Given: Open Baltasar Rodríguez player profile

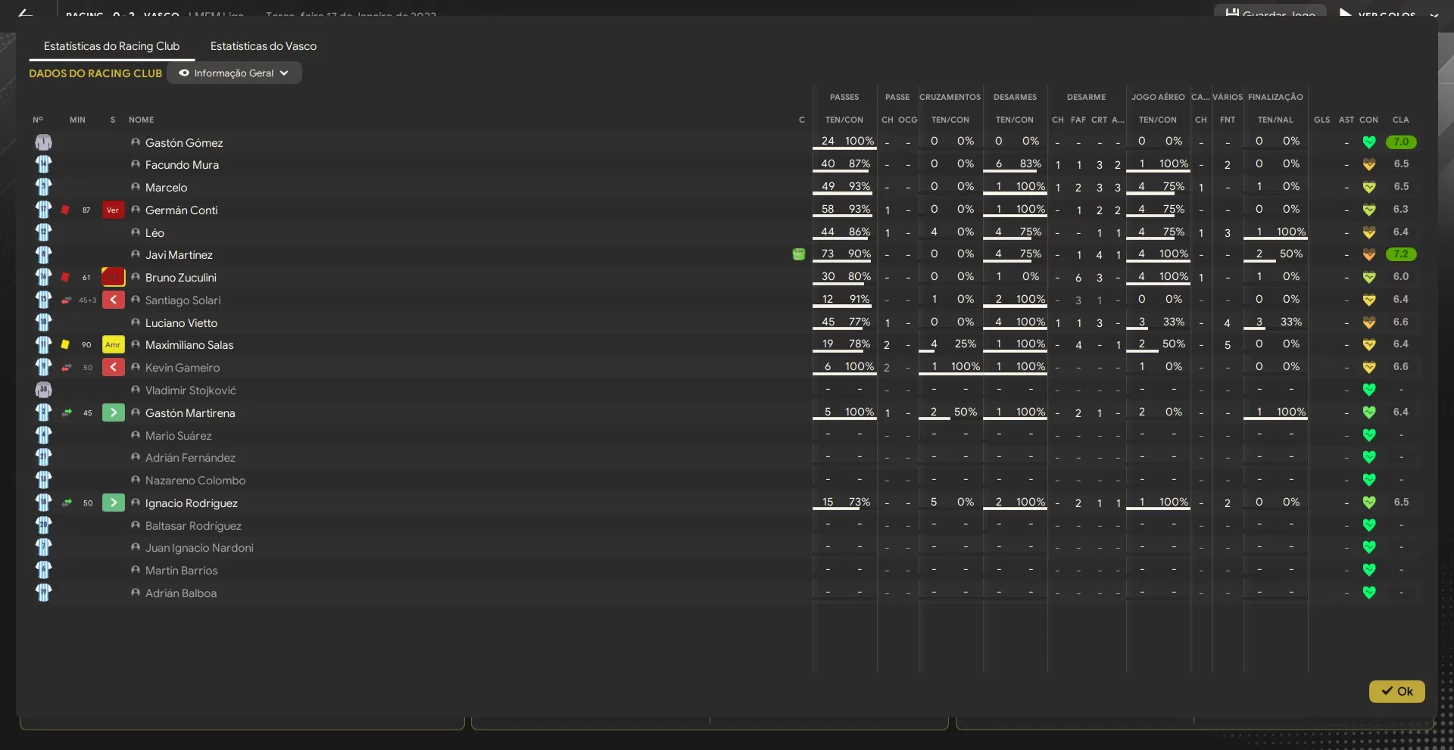Looking at the screenshot, I should tap(193, 526).
